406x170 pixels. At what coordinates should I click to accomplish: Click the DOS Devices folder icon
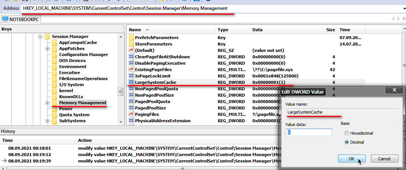point(54,61)
